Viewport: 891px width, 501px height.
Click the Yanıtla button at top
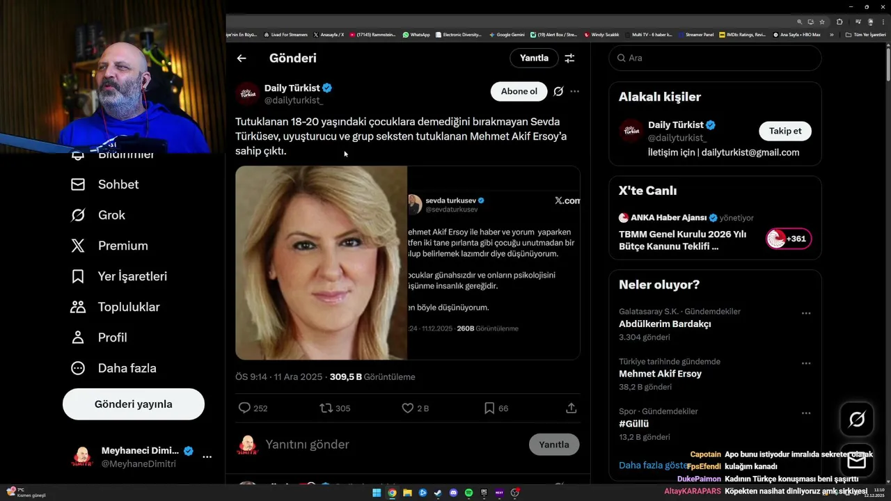tap(534, 58)
